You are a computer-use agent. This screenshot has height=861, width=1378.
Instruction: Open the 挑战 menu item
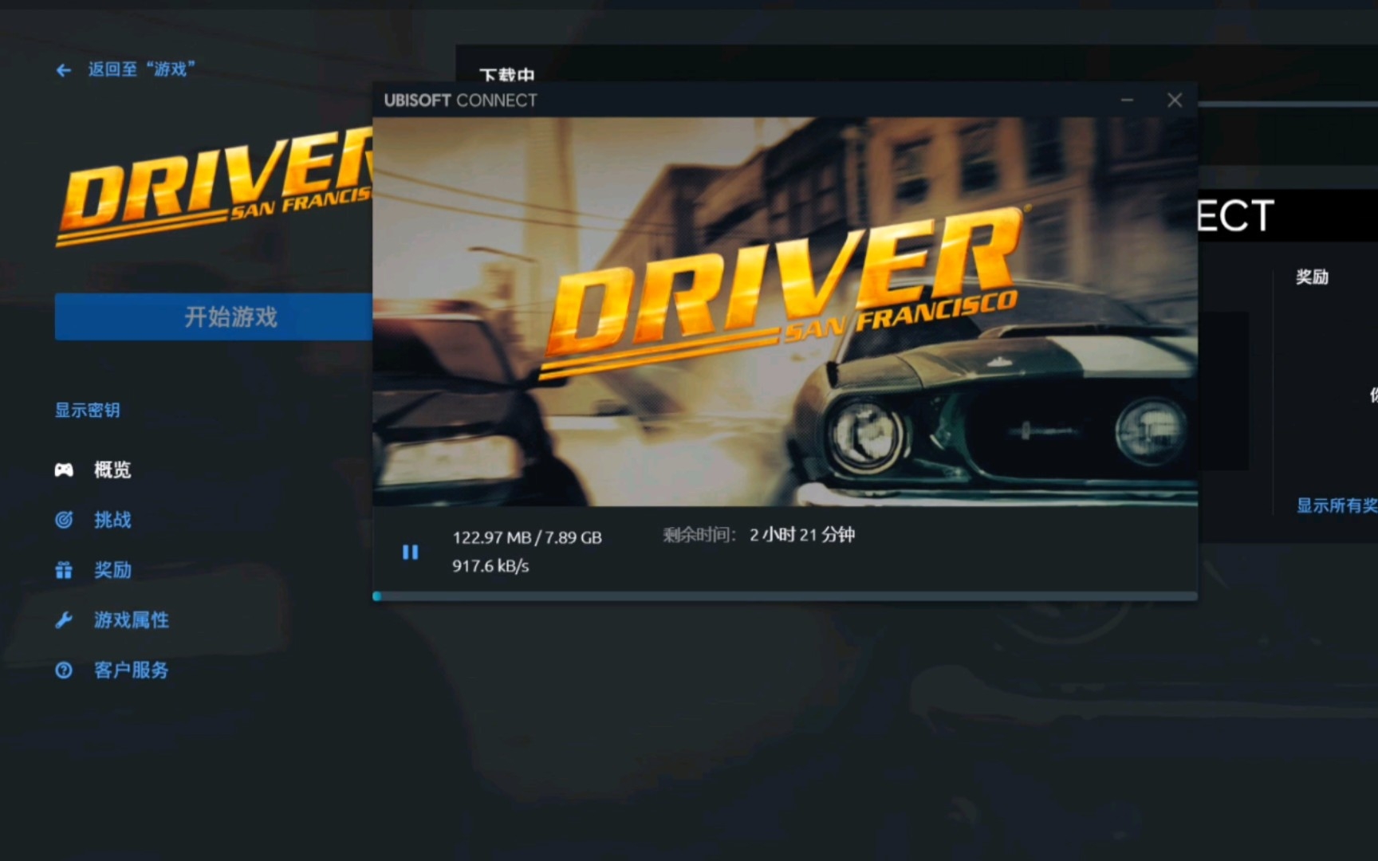point(112,520)
